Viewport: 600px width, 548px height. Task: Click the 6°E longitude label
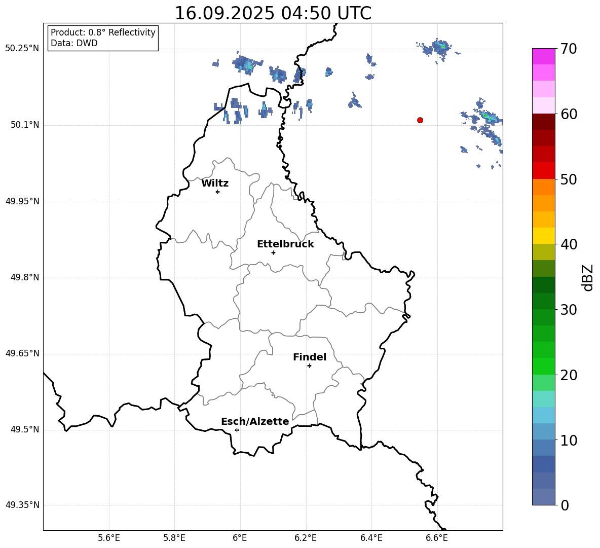(x=240, y=538)
